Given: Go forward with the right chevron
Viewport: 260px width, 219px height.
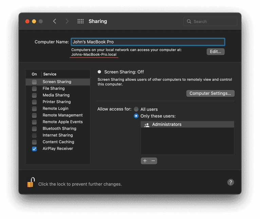Looking at the screenshot, I should 67,21.
